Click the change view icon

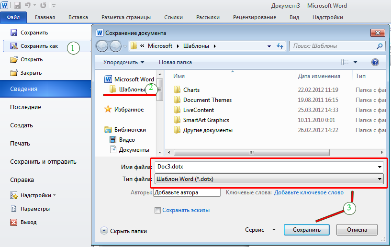pos(345,62)
